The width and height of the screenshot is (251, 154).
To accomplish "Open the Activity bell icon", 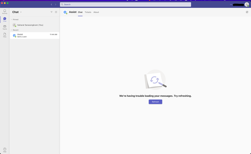I will 5,12.
